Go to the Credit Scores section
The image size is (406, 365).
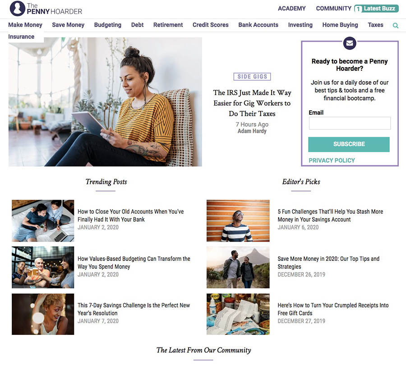211,25
